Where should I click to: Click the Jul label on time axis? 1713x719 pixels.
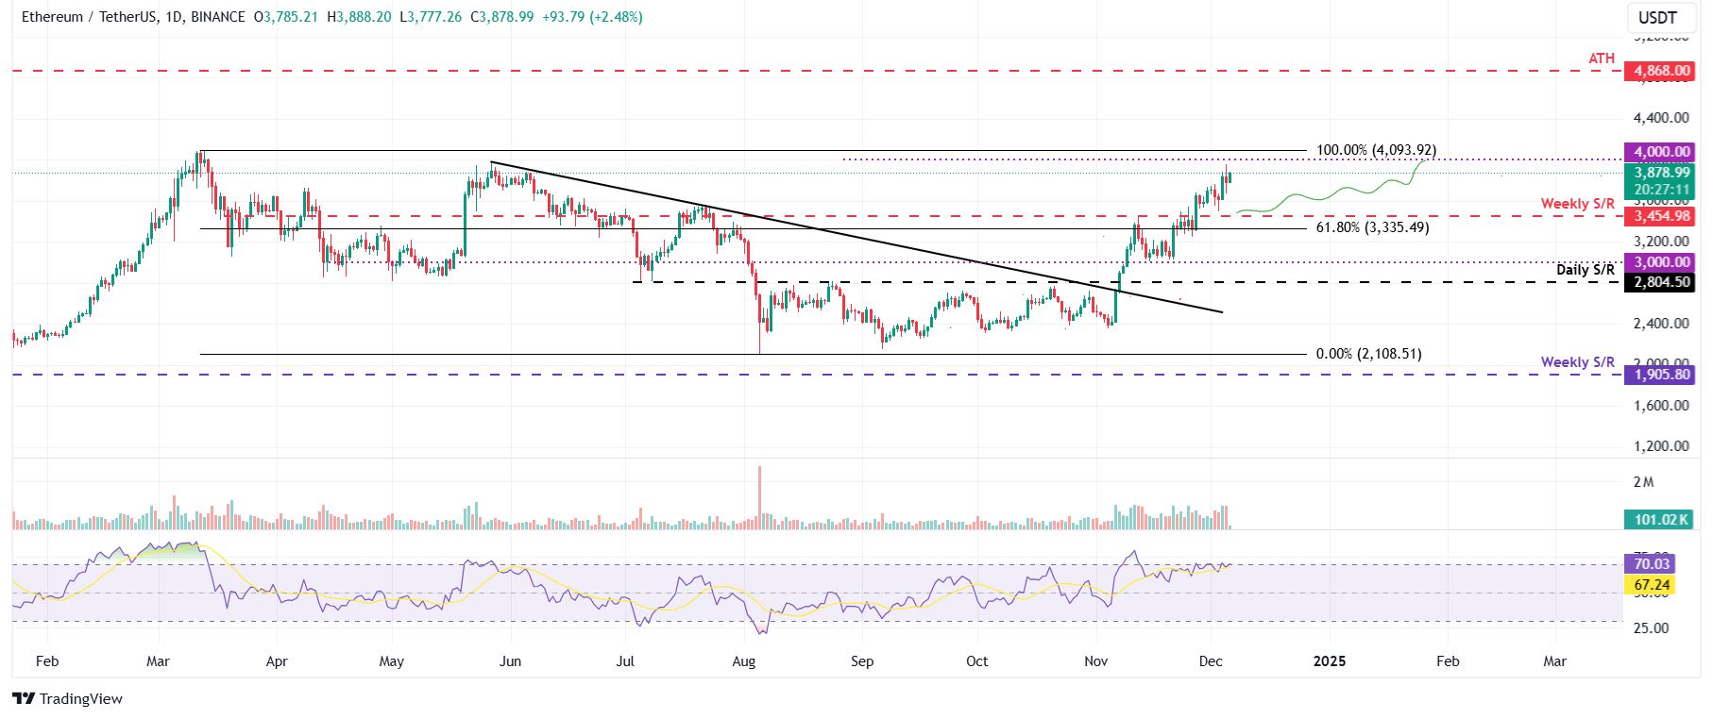pos(625,661)
